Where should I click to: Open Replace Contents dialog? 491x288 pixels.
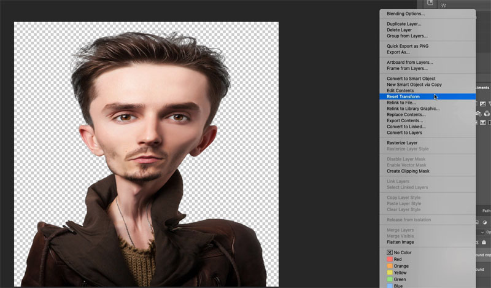tap(406, 115)
